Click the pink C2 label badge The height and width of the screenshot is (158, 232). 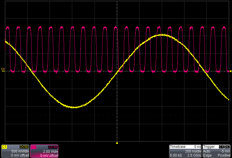(34, 147)
